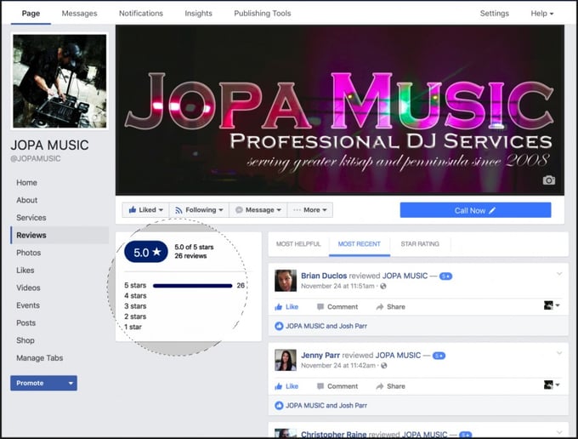This screenshot has height=439, width=578.
Task: Expand the options chevron on Christopher Raine's review
Action: (x=559, y=432)
